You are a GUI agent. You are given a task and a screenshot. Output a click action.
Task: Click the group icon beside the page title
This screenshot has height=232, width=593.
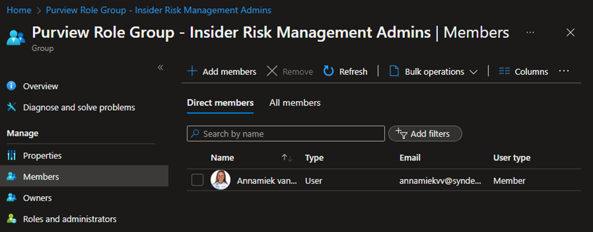[16, 37]
